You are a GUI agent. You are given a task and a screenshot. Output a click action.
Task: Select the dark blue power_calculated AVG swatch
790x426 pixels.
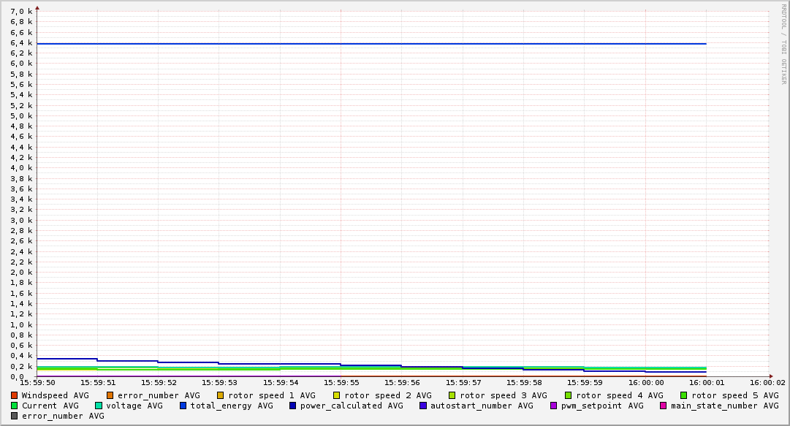click(x=293, y=406)
